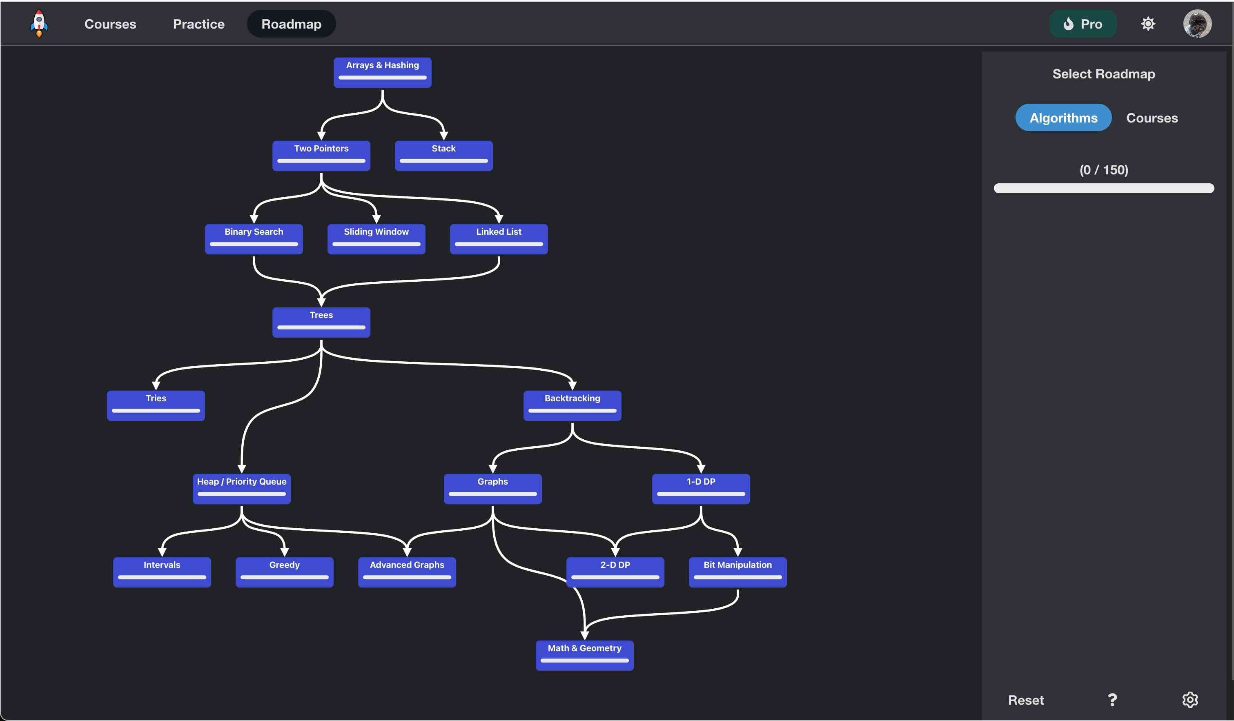The height and width of the screenshot is (721, 1234).
Task: Click the rocket logo home icon
Action: [x=39, y=24]
